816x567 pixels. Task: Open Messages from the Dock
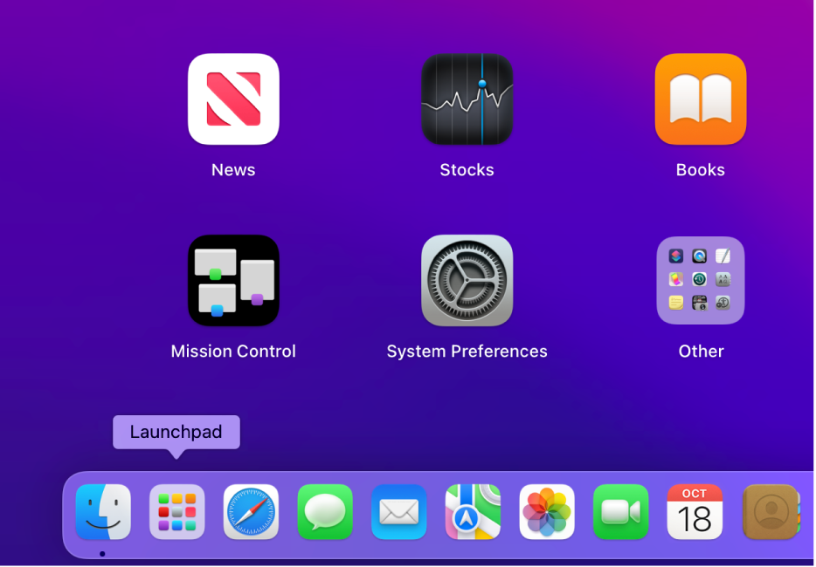point(325,512)
